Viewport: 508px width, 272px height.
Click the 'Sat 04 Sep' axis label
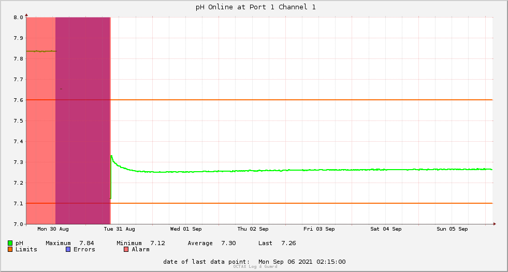(x=386, y=229)
